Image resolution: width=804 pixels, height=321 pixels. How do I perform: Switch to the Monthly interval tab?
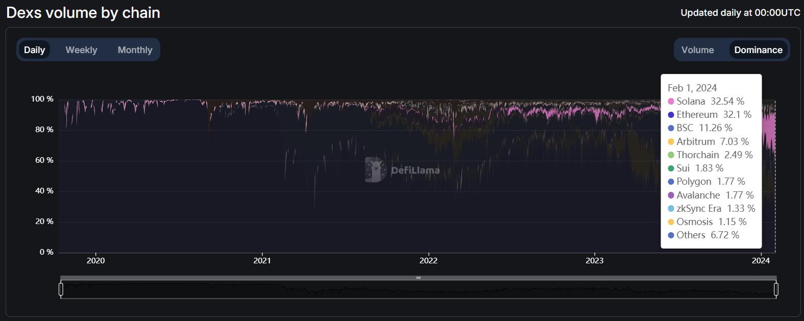click(x=135, y=50)
